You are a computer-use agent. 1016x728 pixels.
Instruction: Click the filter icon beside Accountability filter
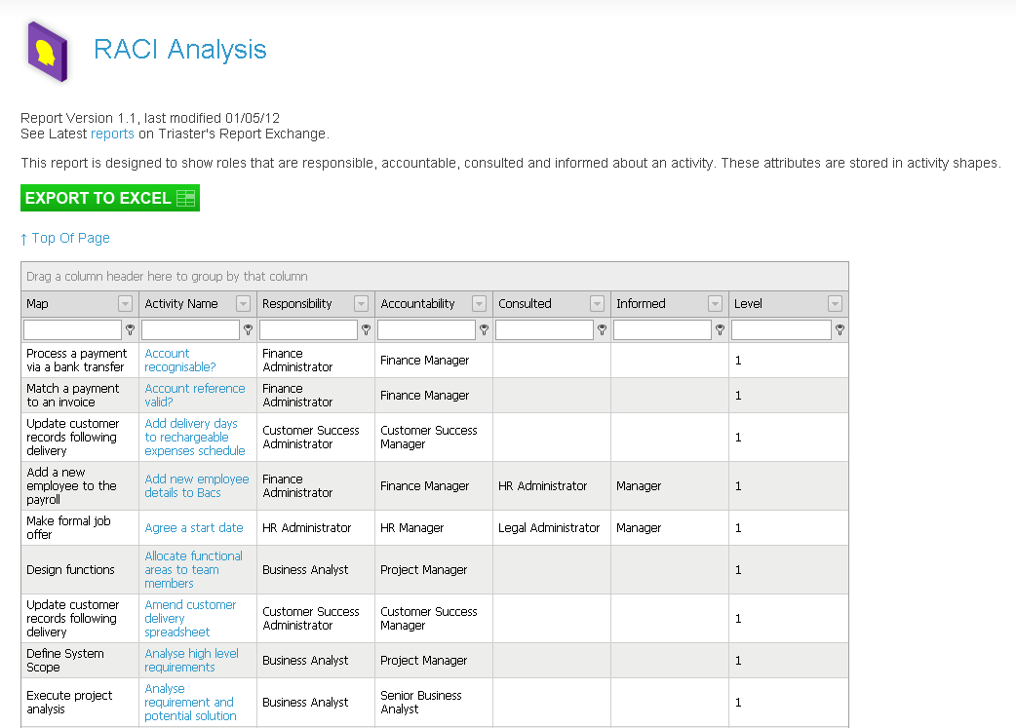[484, 330]
